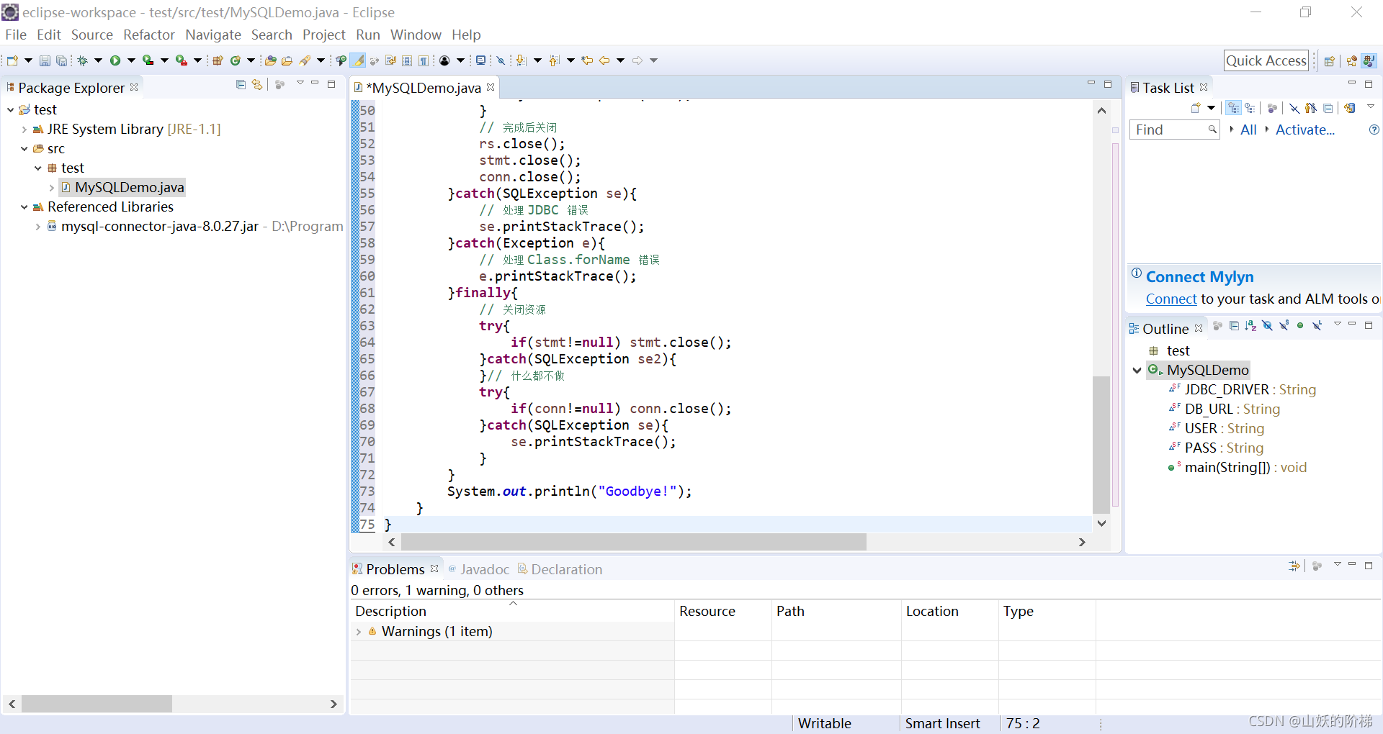Click the Next Annotation toolbar icon
The height and width of the screenshot is (734, 1383).
point(521,60)
